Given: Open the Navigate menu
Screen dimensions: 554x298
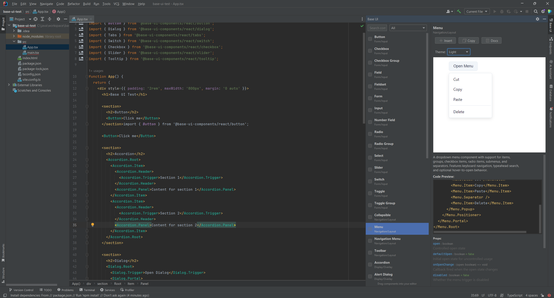Looking at the screenshot, I should 46,4.
